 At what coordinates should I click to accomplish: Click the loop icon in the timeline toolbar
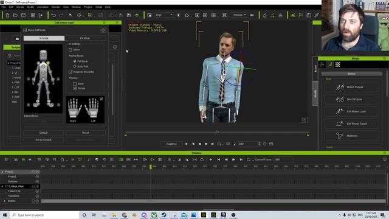click(x=249, y=159)
